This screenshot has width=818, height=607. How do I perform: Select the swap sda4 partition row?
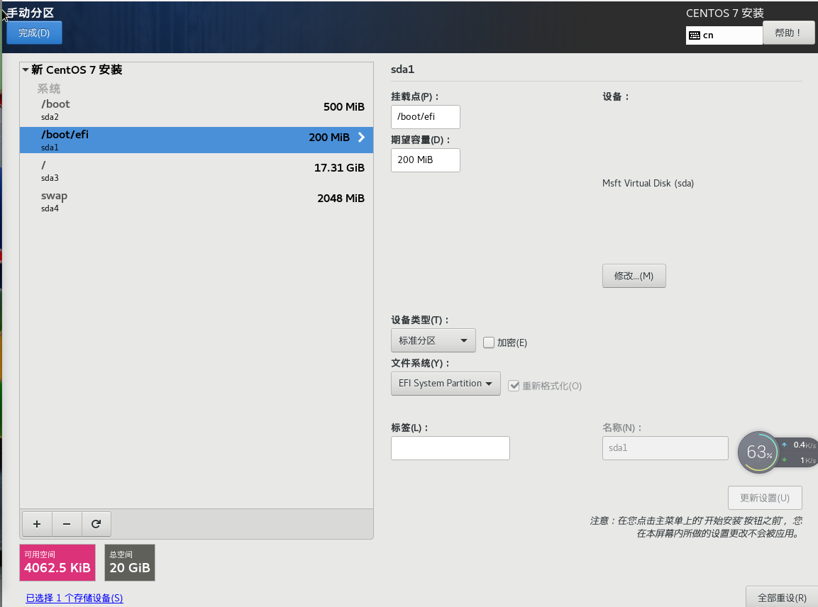click(x=196, y=201)
